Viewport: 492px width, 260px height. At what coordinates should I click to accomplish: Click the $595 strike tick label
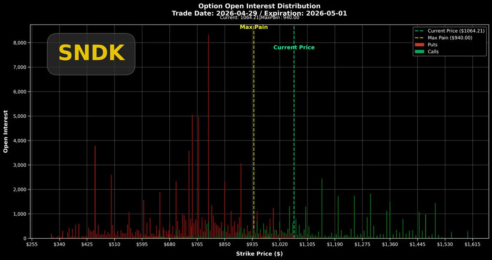pos(142,245)
